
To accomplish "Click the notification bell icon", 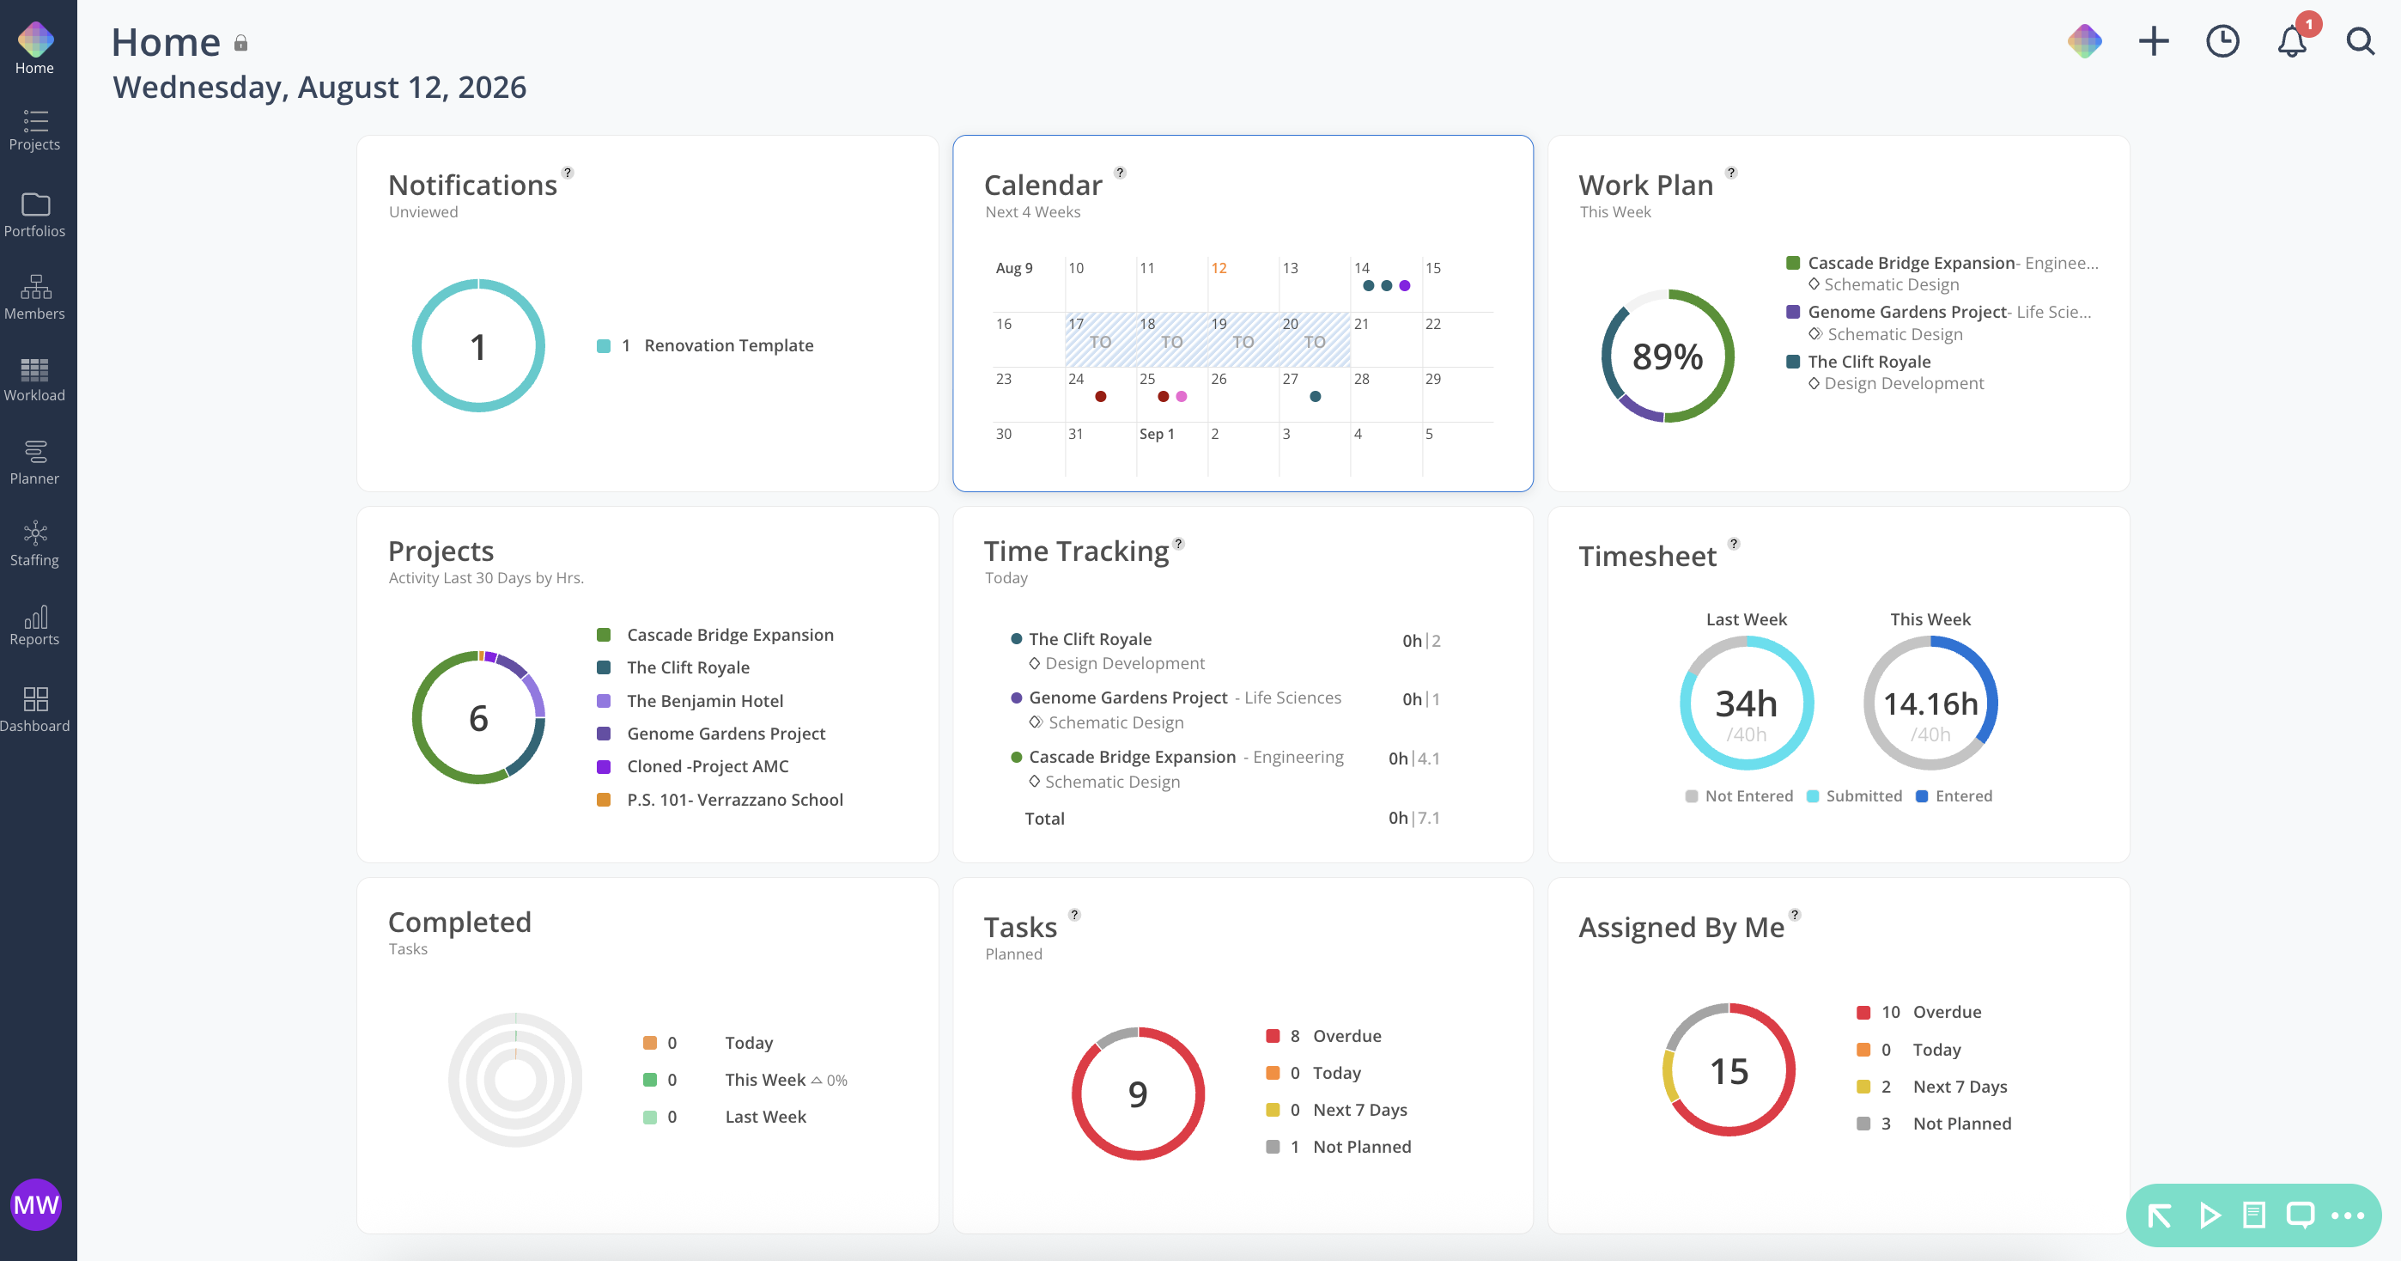I will (2292, 41).
